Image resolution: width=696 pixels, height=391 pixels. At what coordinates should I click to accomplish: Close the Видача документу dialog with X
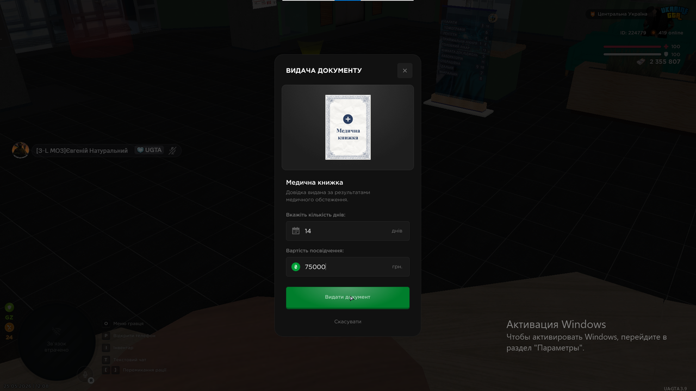coord(405,71)
